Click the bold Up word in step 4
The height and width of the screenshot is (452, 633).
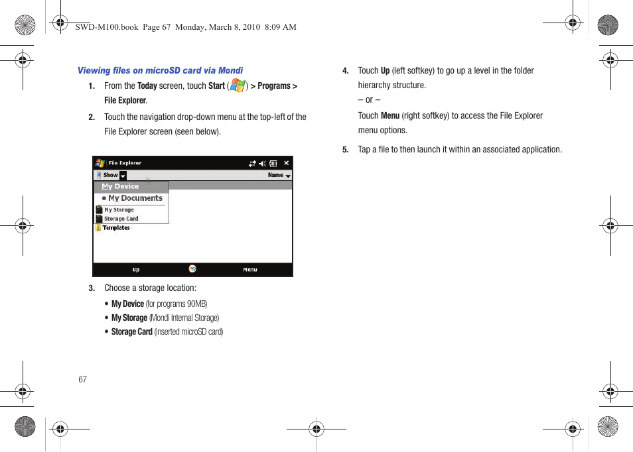(385, 71)
